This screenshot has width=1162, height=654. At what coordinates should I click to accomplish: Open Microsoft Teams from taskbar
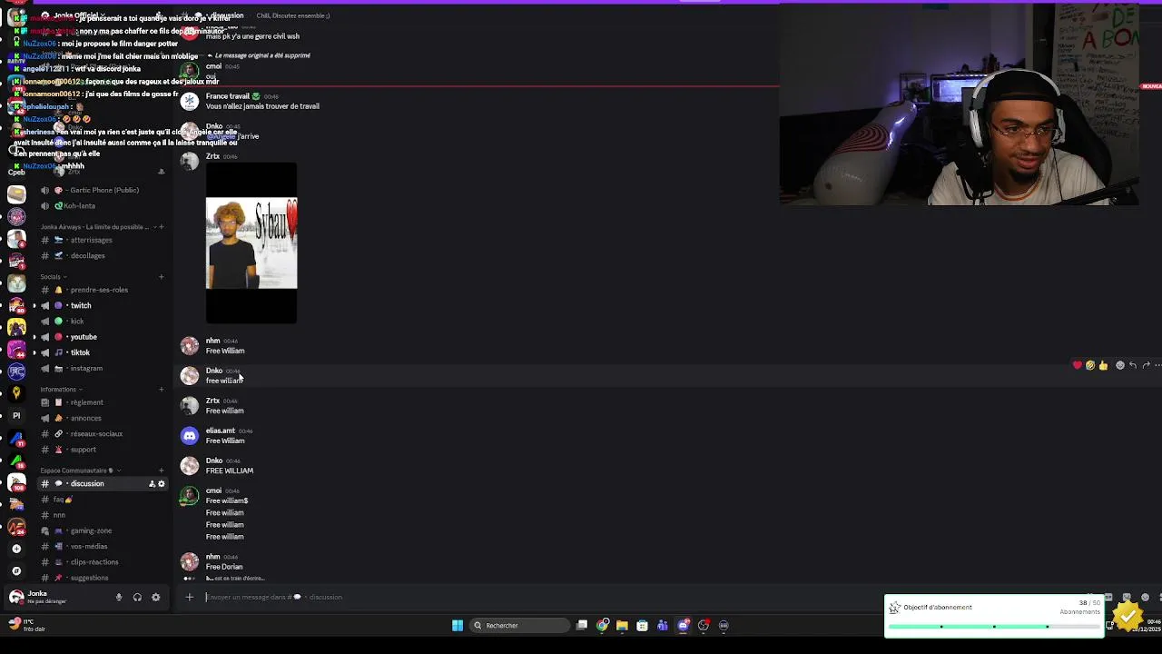point(662,625)
